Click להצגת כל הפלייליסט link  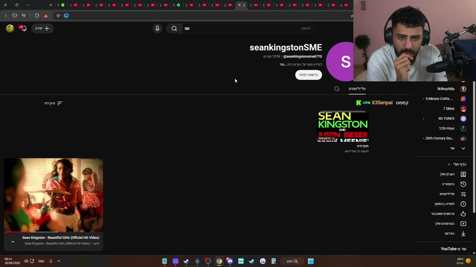coord(357,151)
